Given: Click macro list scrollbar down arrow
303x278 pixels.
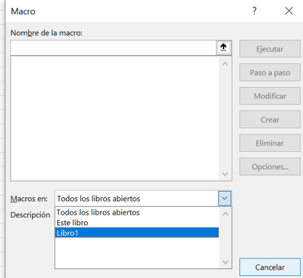Looking at the screenshot, I should coord(225,174).
